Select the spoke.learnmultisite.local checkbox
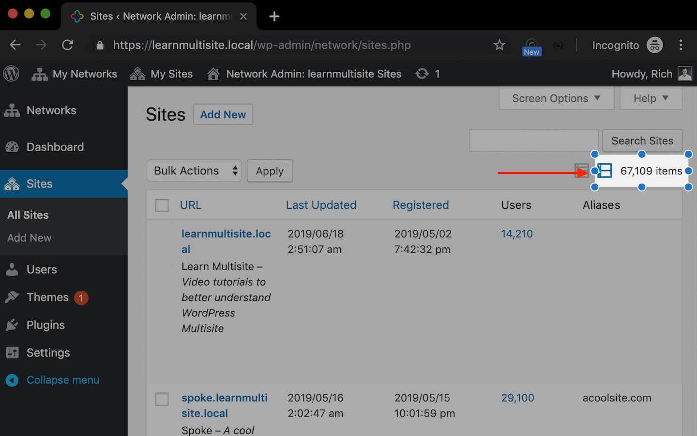This screenshot has width=697, height=436. tap(162, 399)
